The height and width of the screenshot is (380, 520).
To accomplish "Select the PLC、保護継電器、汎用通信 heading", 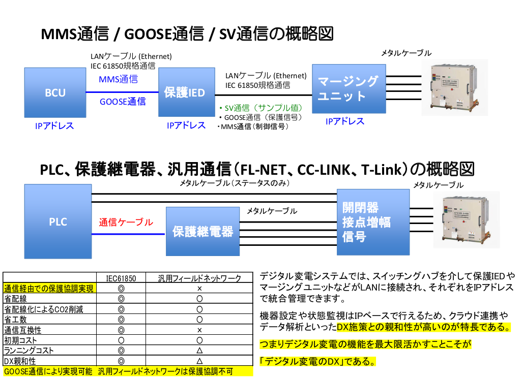I will coord(257,169).
